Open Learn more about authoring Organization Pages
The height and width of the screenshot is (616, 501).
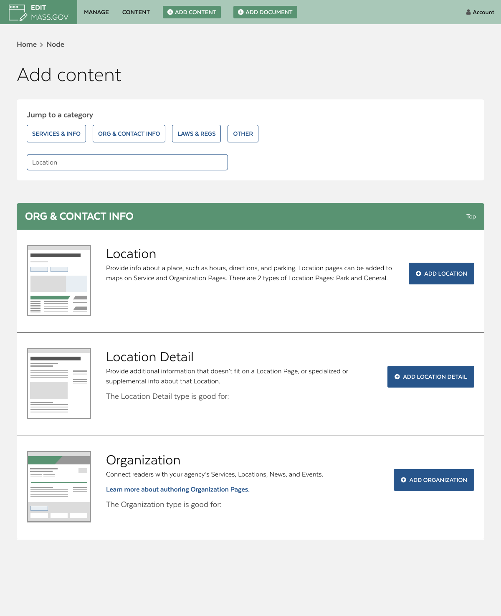point(178,489)
